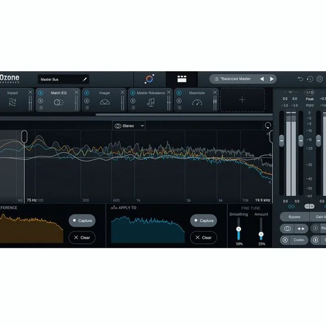Remove the Imager module
Screen dimensions: 326x326
tap(122, 92)
